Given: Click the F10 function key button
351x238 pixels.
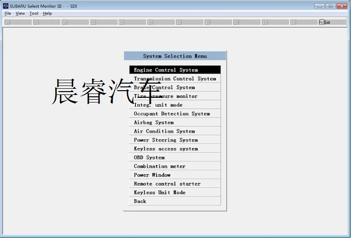Looking at the screenshot, I should (276, 22).
